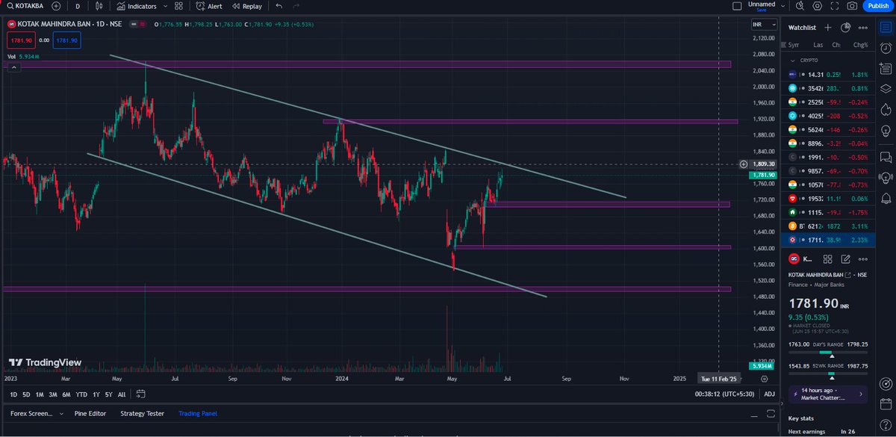Open the Indicators dialog
The width and height of the screenshot is (896, 437).
point(137,6)
